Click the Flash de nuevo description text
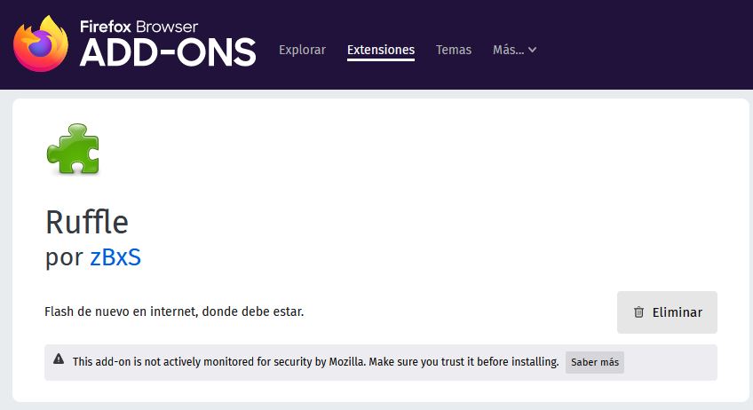The height and width of the screenshot is (410, 753). tap(174, 311)
